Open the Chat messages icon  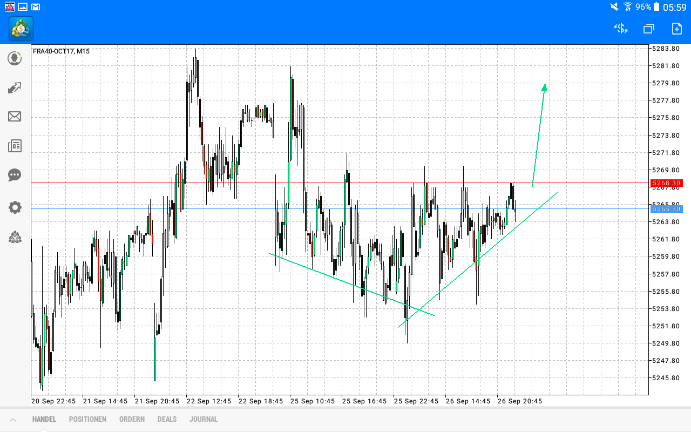(x=15, y=175)
